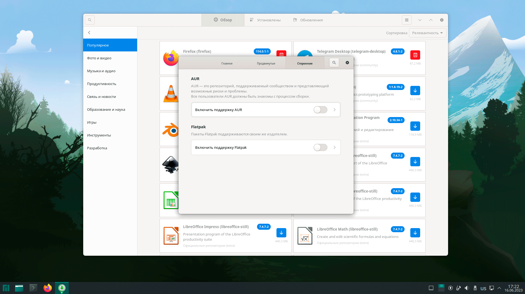This screenshot has width=525, height=294.
Task: Install LibreOffice Math via download button
Action: click(415, 233)
